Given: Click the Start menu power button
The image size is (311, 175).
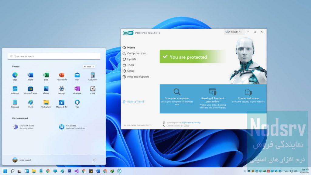Looking at the screenshot, I should point(94,160).
